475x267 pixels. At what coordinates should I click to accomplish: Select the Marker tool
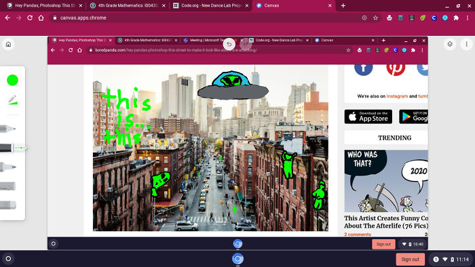click(x=8, y=167)
